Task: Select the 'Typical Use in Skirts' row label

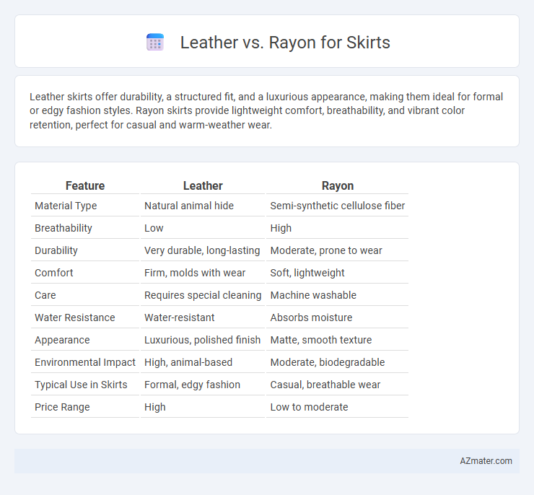Action: click(81, 385)
